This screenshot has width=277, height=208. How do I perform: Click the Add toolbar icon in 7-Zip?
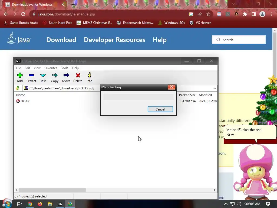20,77
